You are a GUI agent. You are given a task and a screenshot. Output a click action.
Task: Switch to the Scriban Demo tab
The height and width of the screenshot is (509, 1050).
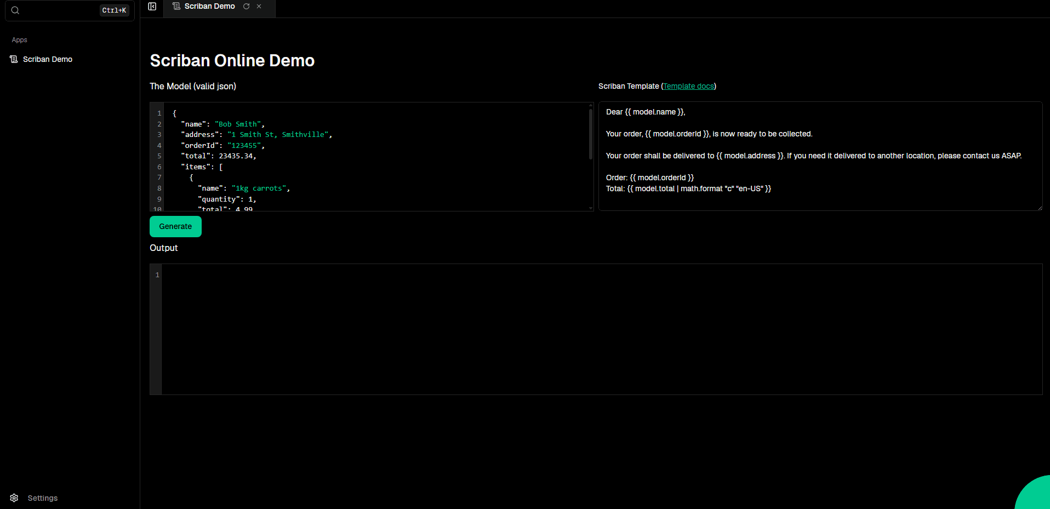click(209, 7)
